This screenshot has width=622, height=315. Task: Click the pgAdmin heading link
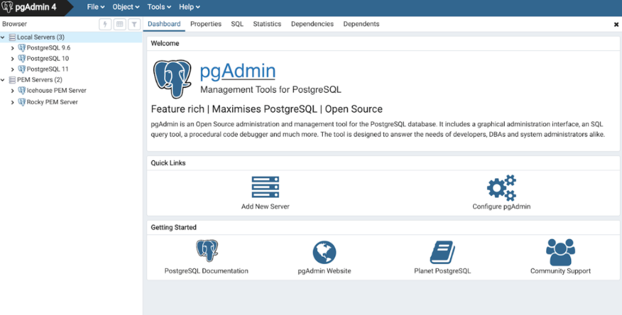tap(238, 71)
